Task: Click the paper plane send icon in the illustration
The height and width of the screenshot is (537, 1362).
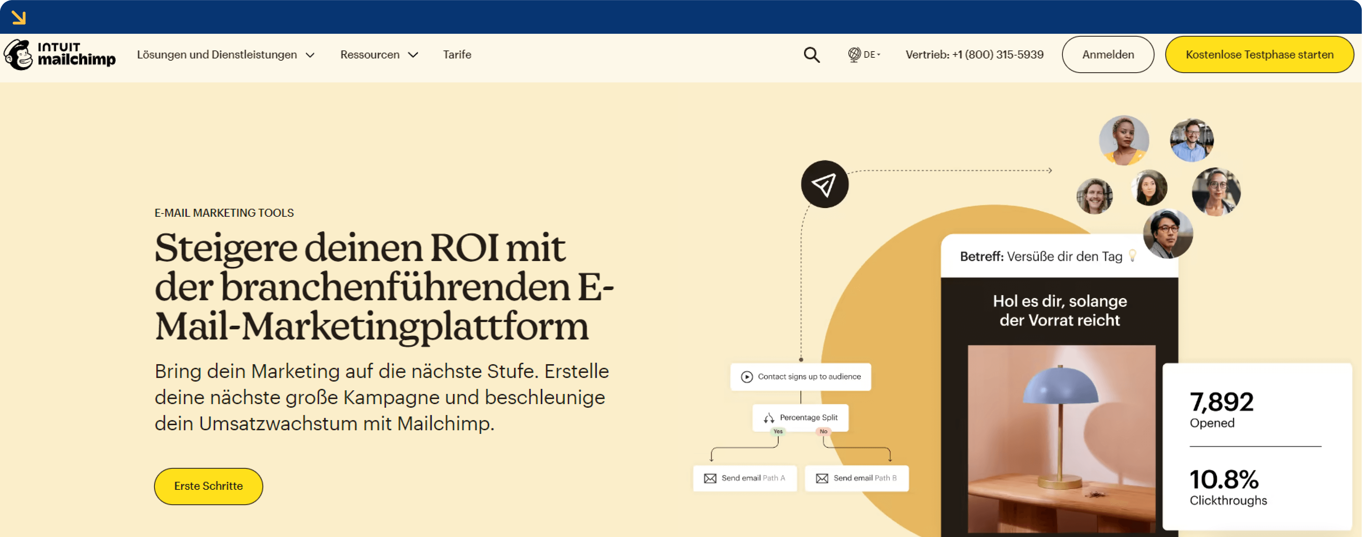Action: 825,184
